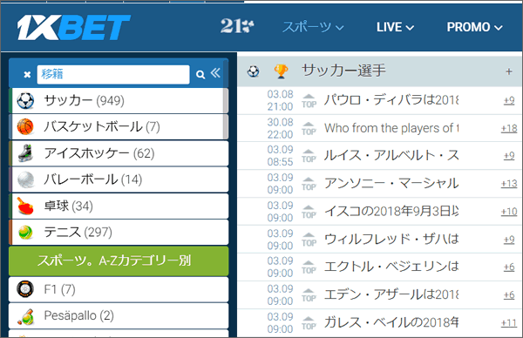
Task: Expand サッカー選手 section with plus sign
Action: coord(509,71)
